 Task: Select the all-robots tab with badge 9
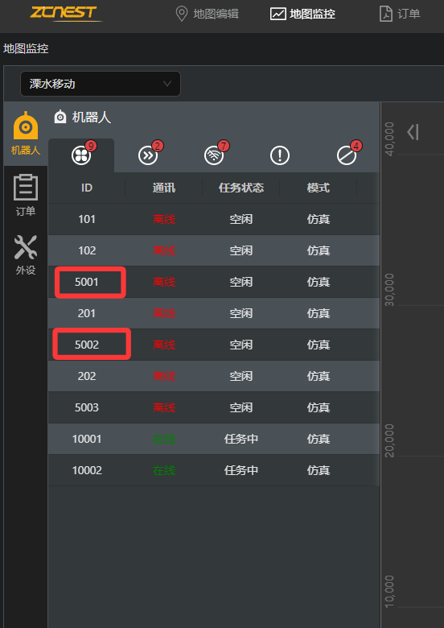[x=81, y=155]
